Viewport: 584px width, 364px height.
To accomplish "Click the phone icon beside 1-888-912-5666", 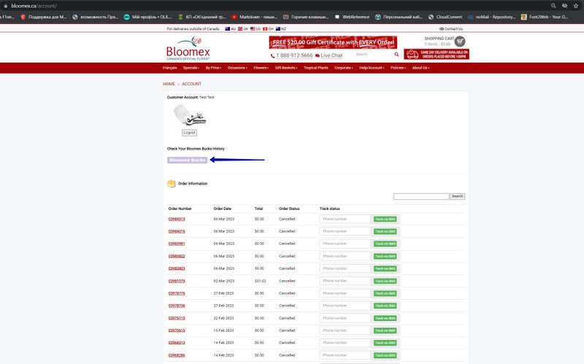I will tap(272, 55).
